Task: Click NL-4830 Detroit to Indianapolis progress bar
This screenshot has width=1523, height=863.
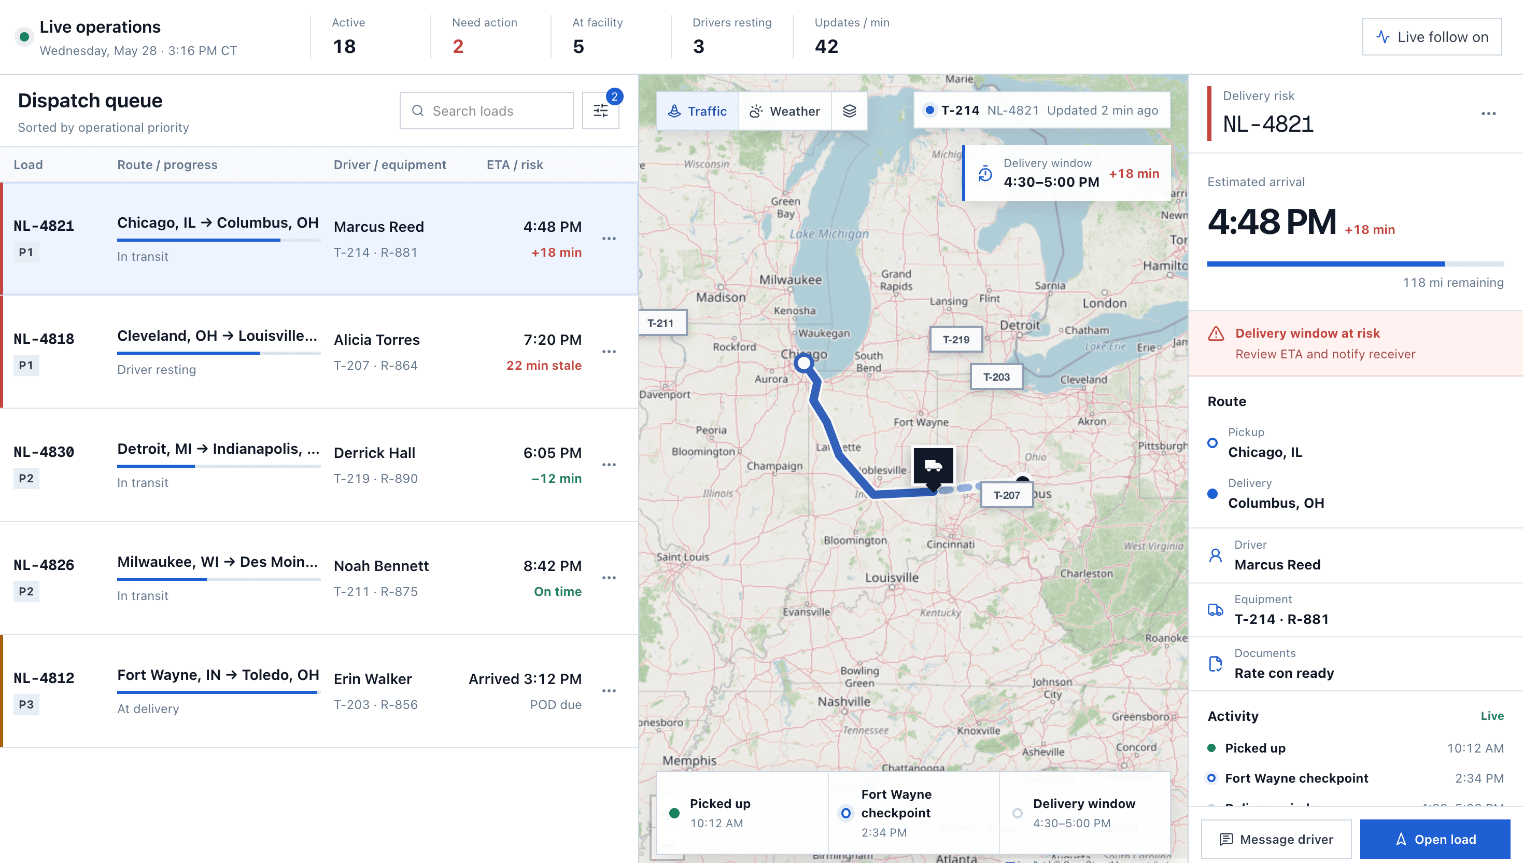Action: coord(219,466)
